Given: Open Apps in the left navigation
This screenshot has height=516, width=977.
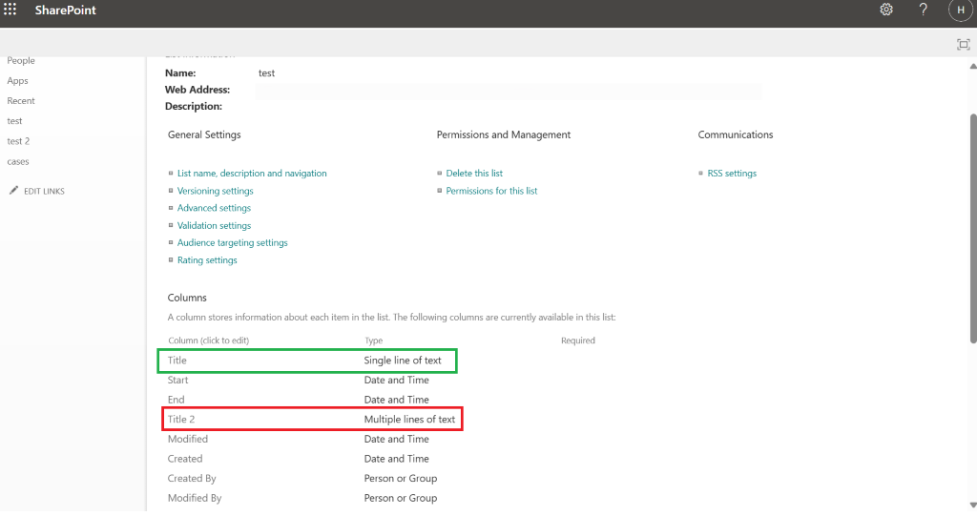Looking at the screenshot, I should coord(17,81).
